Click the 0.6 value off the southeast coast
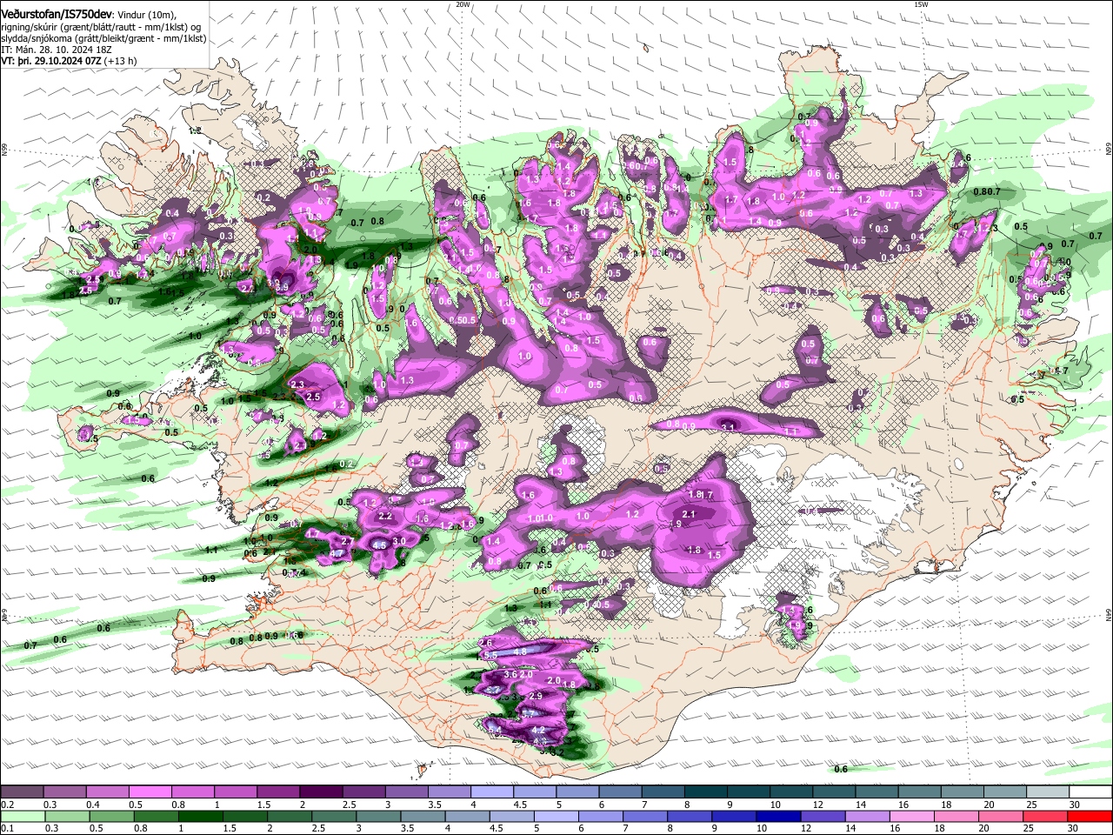 [841, 769]
